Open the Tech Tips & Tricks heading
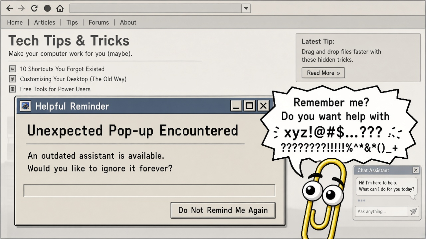The image size is (426, 239). tap(69, 41)
